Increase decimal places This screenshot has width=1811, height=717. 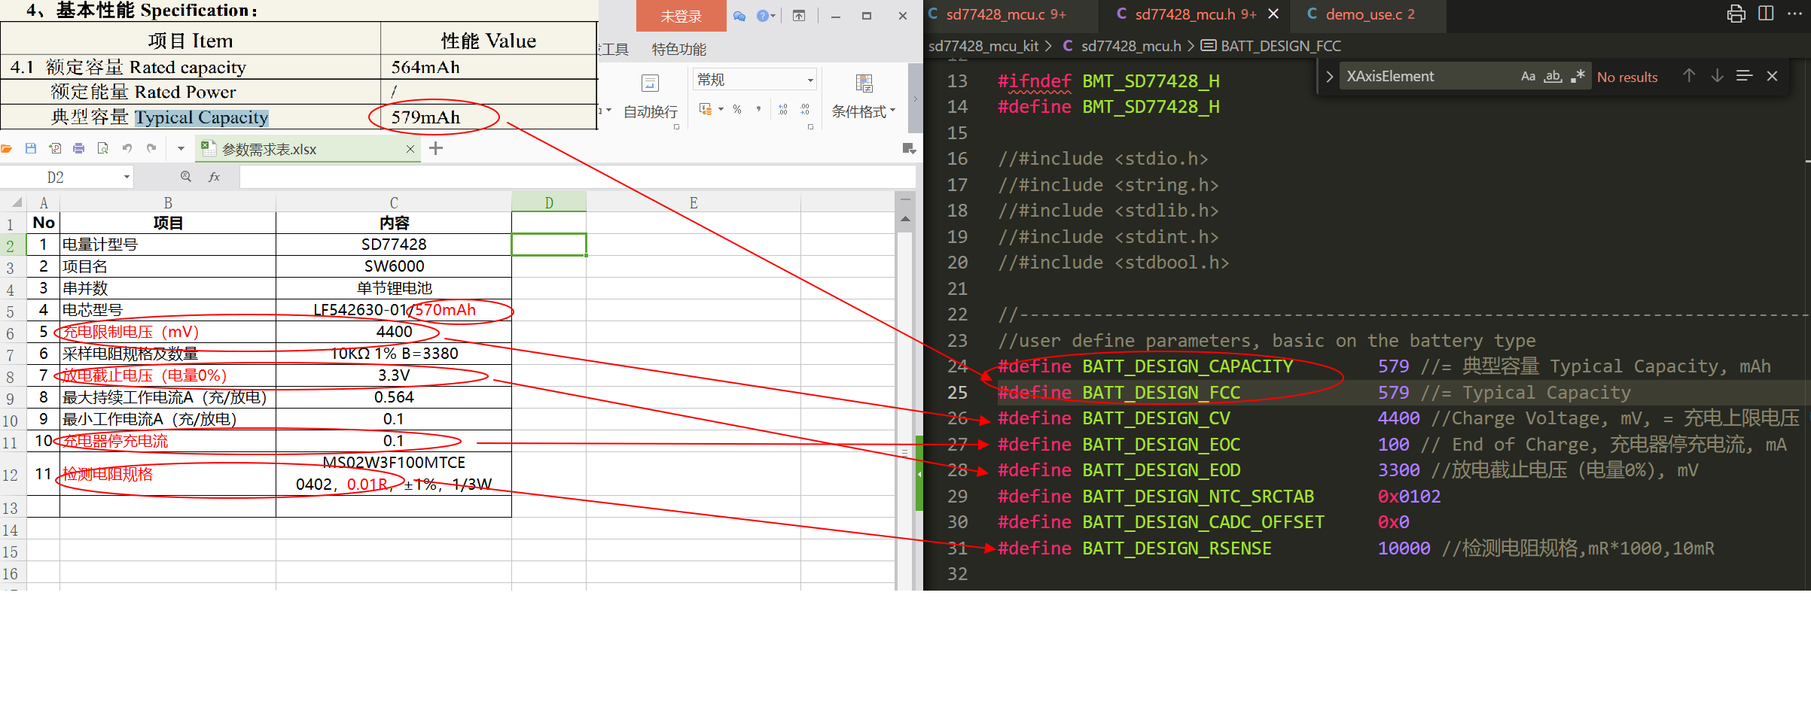tap(783, 110)
